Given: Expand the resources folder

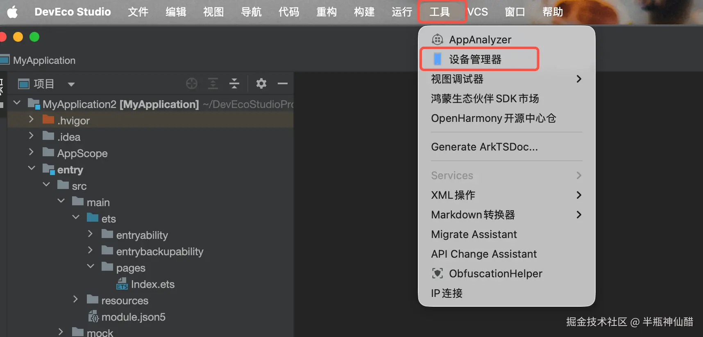Looking at the screenshot, I should [x=76, y=299].
